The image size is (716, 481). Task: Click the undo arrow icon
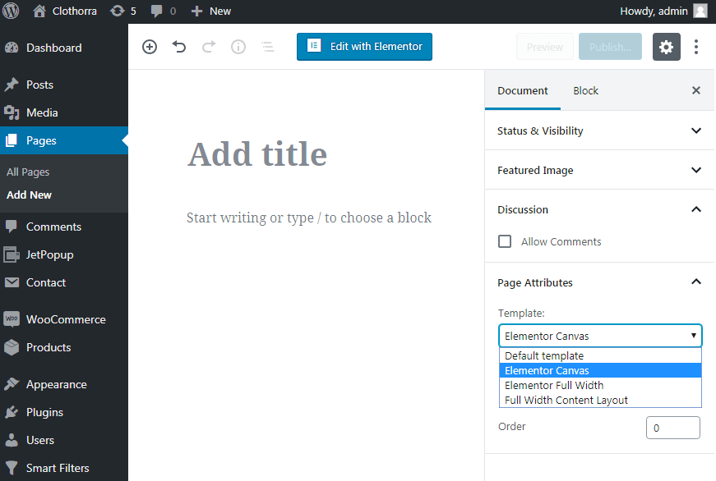point(179,47)
